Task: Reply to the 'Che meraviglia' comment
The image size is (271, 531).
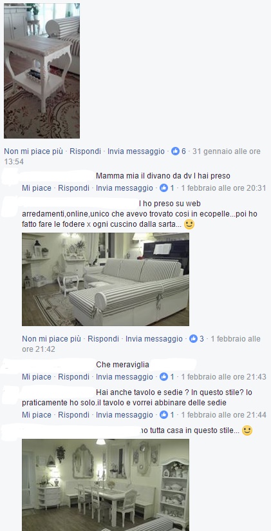Action: click(x=74, y=376)
